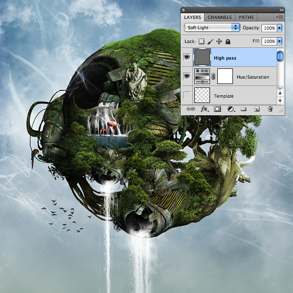Toggle Lock all padlock icon
The height and width of the screenshot is (293, 293).
coord(228,42)
